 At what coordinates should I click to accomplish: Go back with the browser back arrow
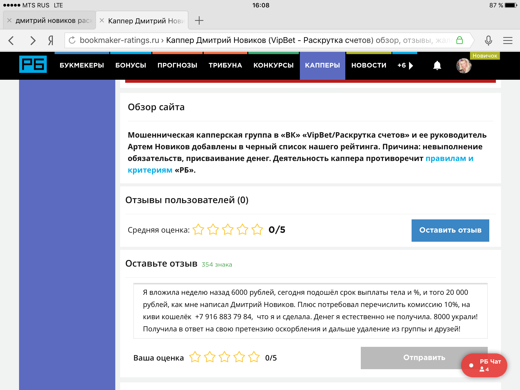click(x=11, y=40)
